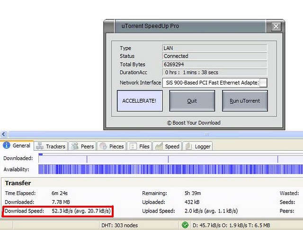This screenshot has height=230, width=303.
Task: Click the Run uTorrent button
Action: pyautogui.click(x=245, y=101)
